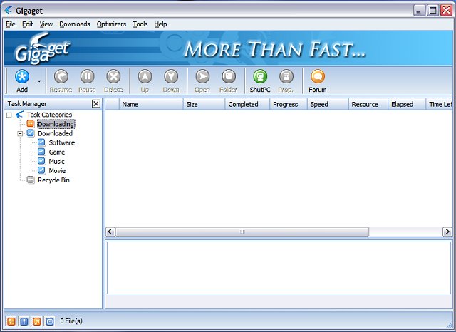Image resolution: width=456 pixels, height=332 pixels.
Task: Sort by the Elapsed column header
Action: coord(407,104)
